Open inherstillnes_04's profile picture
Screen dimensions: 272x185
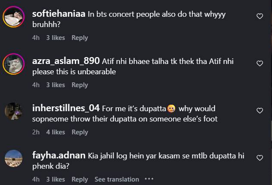pos(13,111)
